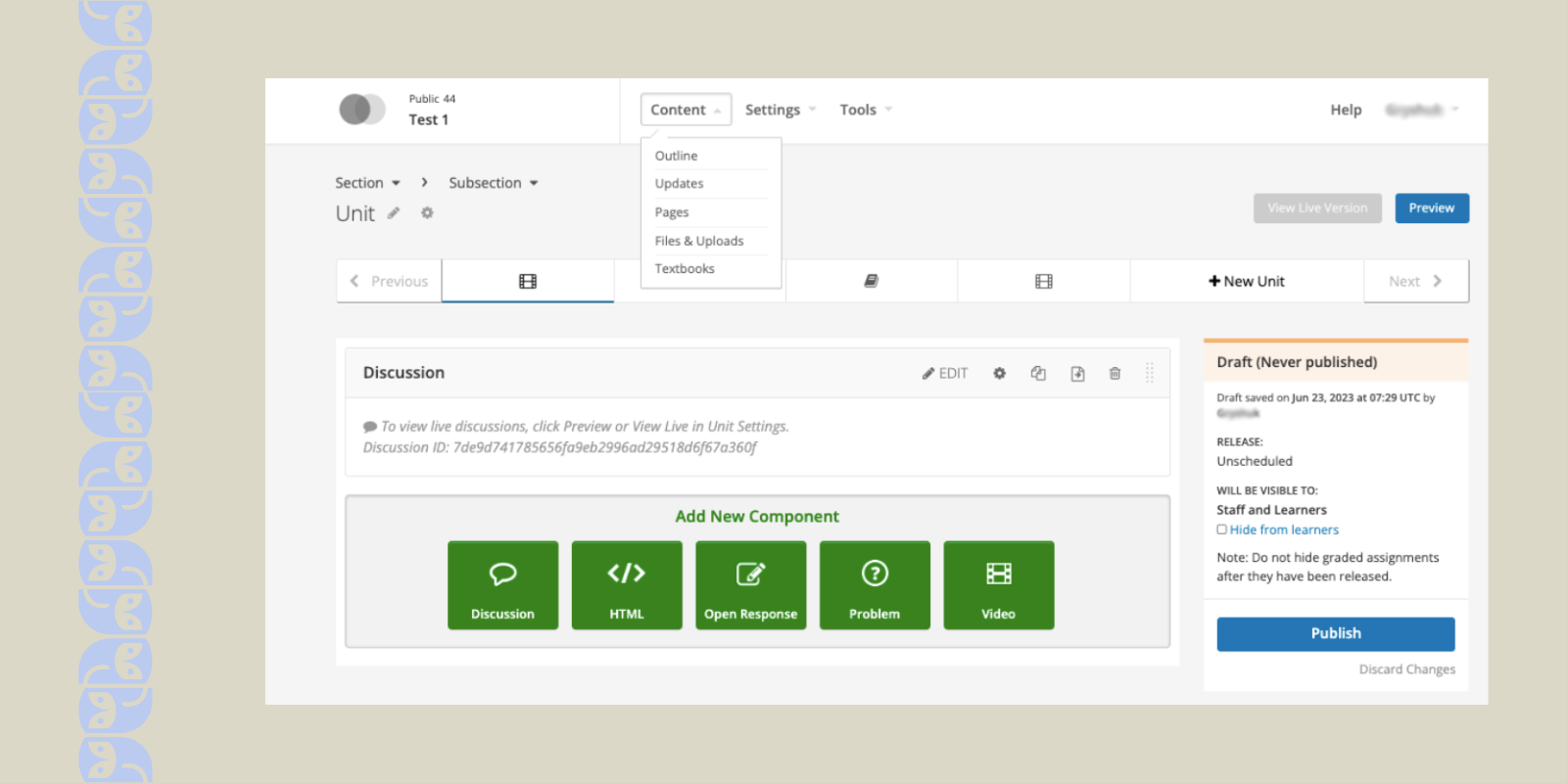The width and height of the screenshot is (1567, 783).
Task: Add an Open Response component
Action: [x=750, y=585]
